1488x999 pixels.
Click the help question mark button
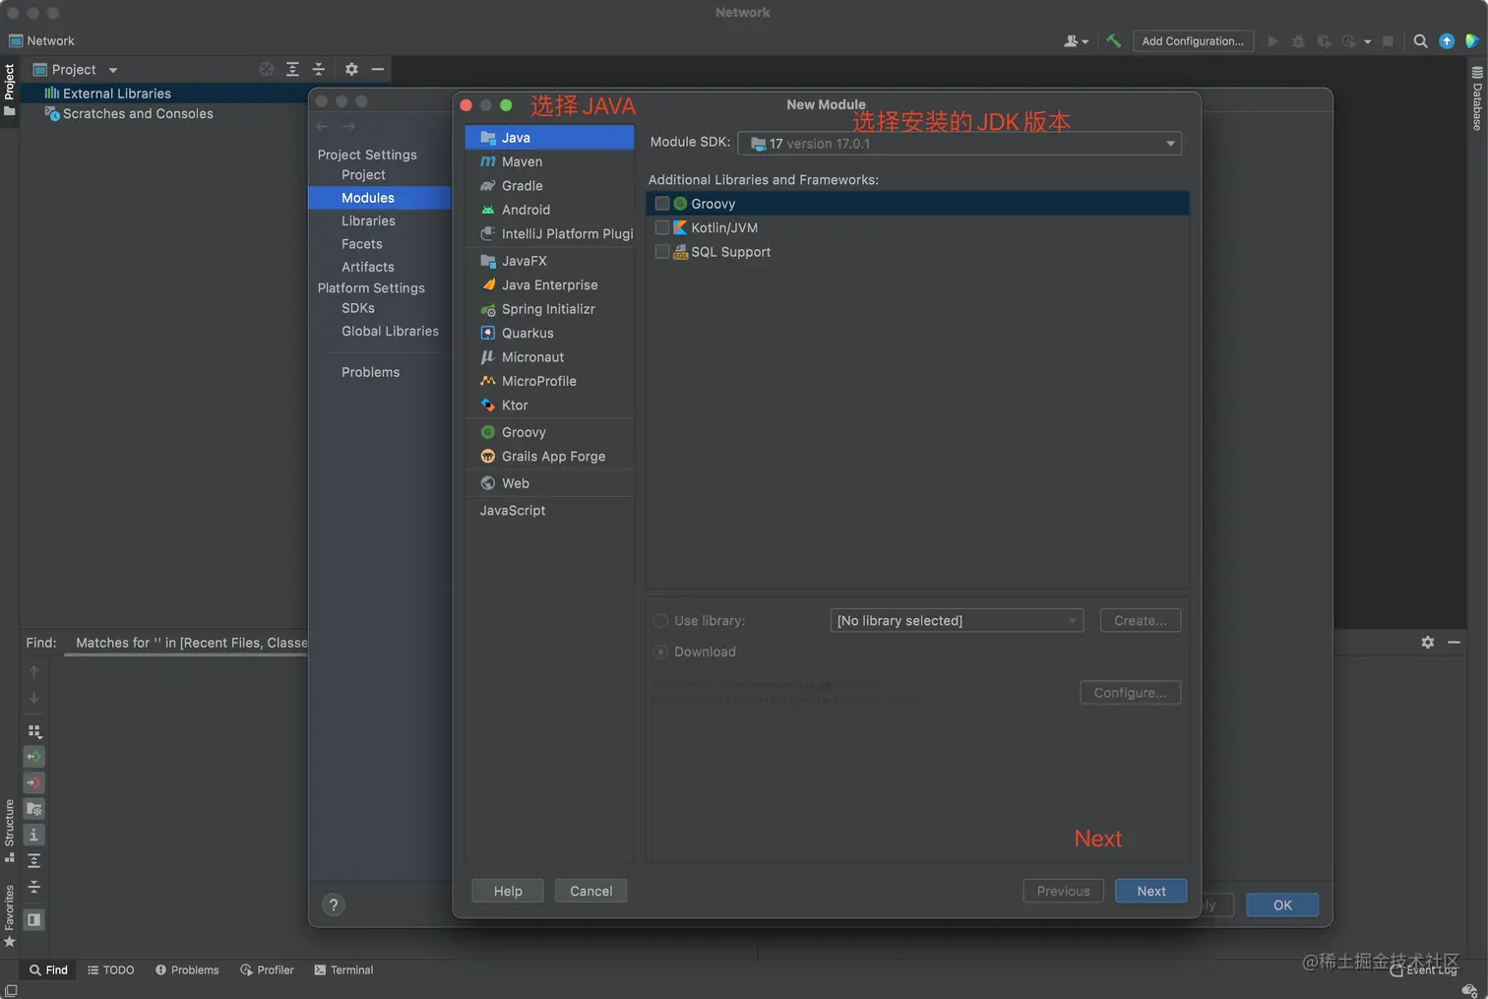coord(334,905)
